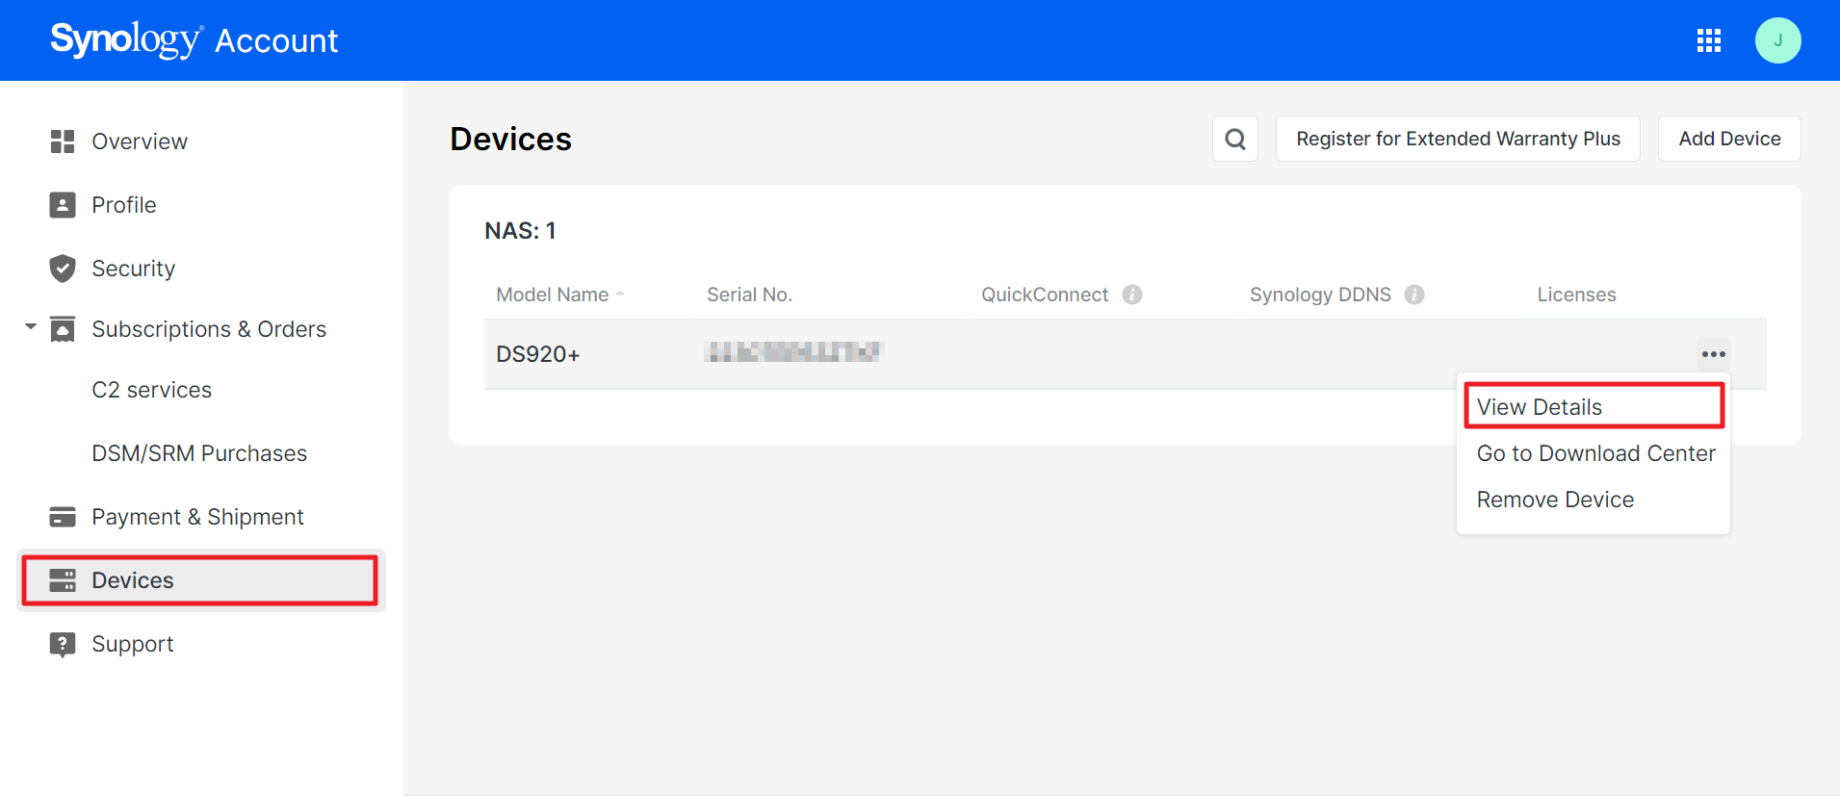The image size is (1840, 796).
Task: Click the Profile person icon
Action: pos(63,205)
